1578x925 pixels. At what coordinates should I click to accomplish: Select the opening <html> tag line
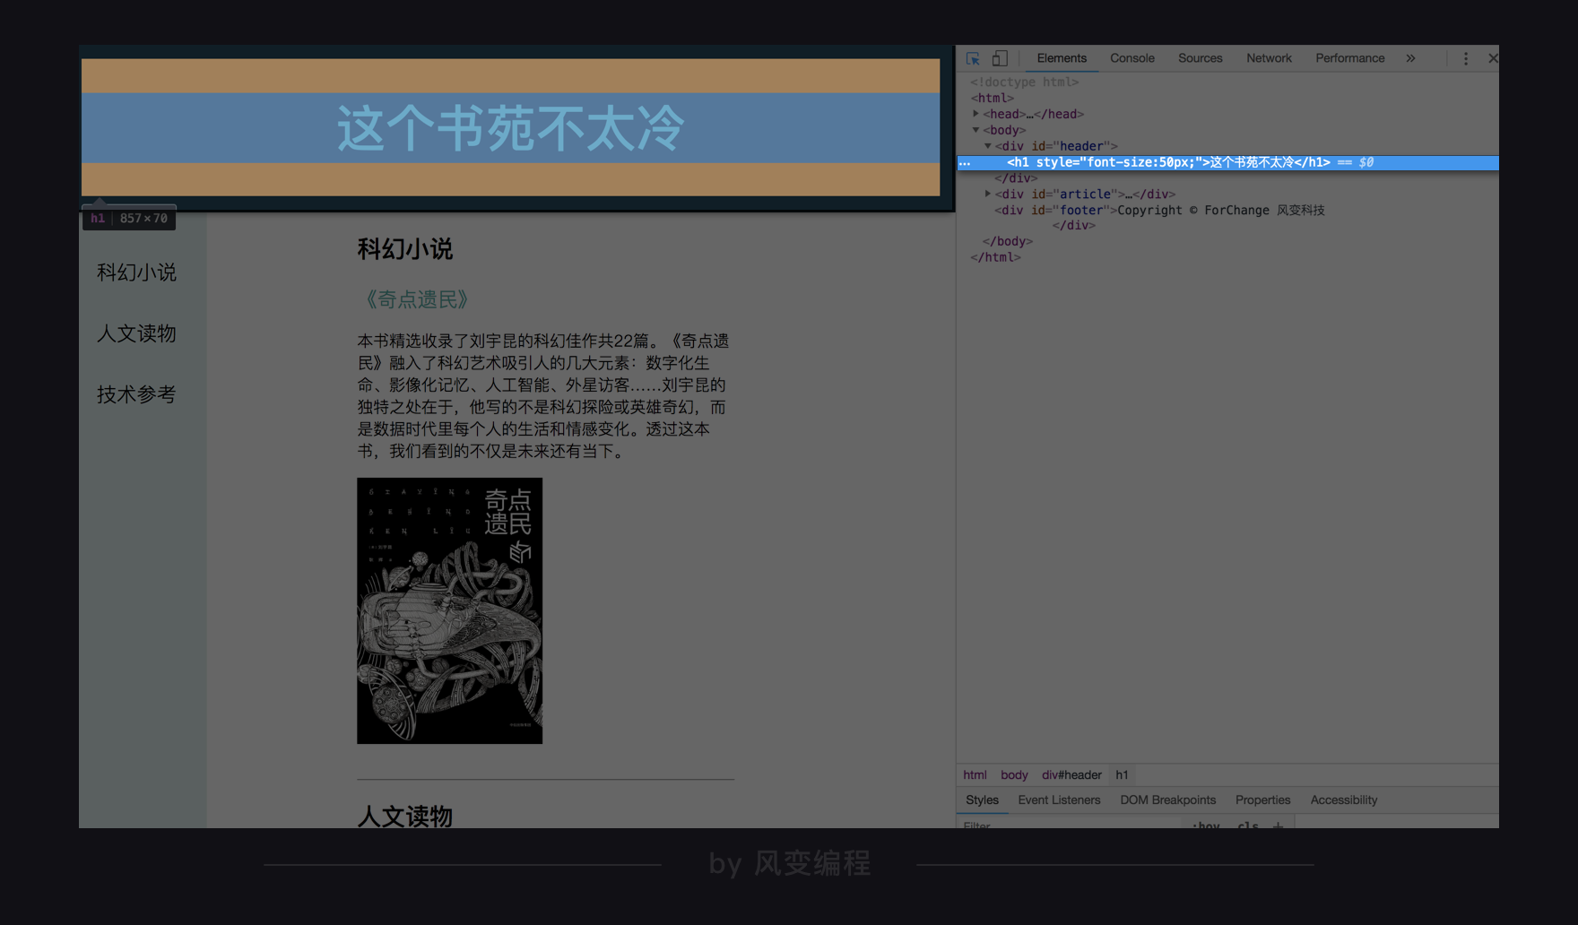[x=992, y=98]
